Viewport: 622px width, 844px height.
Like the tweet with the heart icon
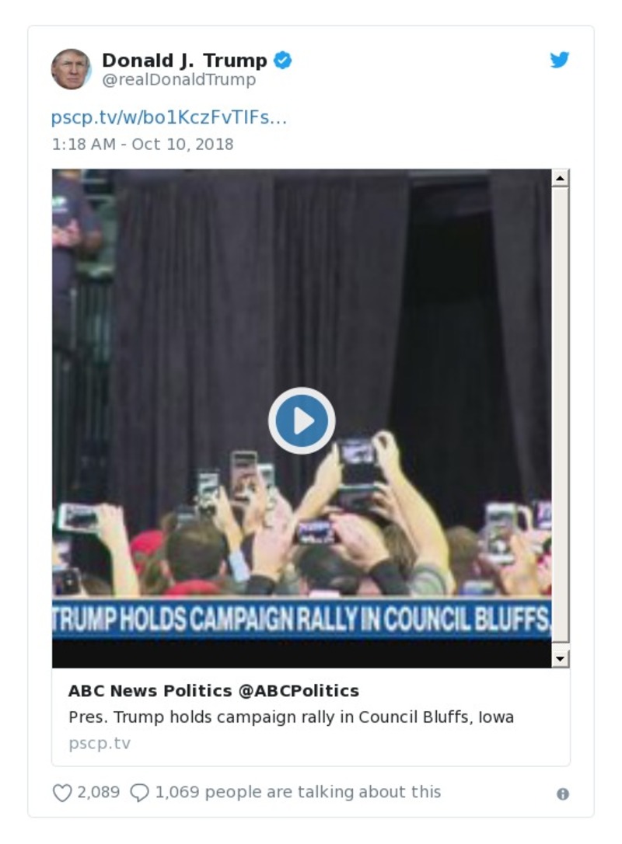coord(61,792)
